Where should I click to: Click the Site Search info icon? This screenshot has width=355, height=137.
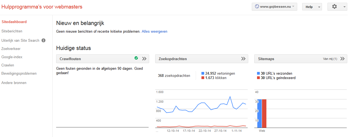[43, 40]
